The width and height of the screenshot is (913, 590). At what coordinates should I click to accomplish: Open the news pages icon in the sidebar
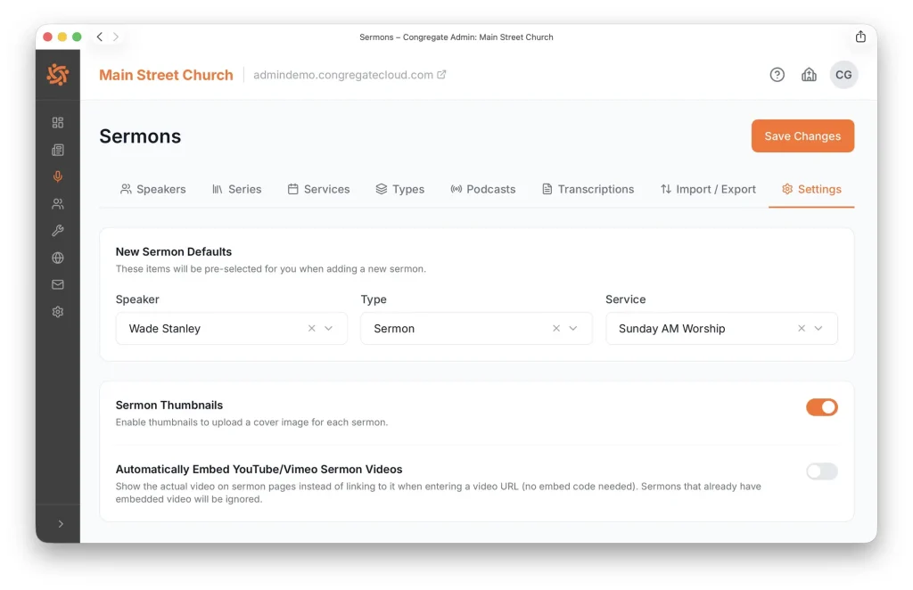pyautogui.click(x=58, y=150)
